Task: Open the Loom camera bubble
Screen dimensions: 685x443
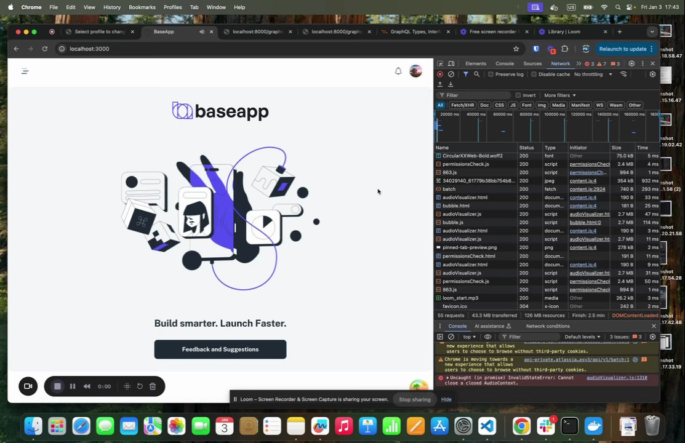Action: [28, 386]
